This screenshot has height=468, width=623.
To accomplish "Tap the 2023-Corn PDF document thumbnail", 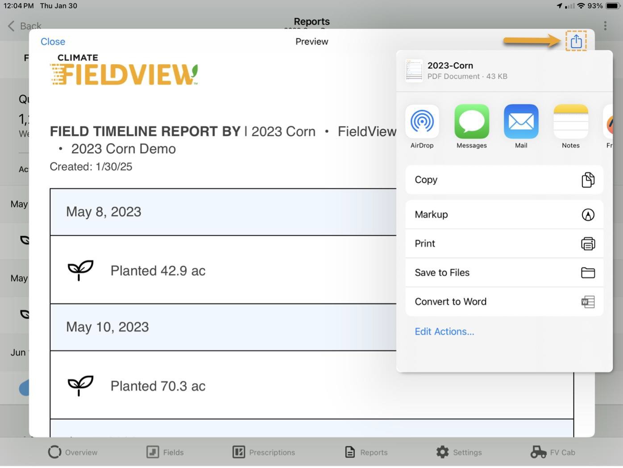I will click(413, 70).
